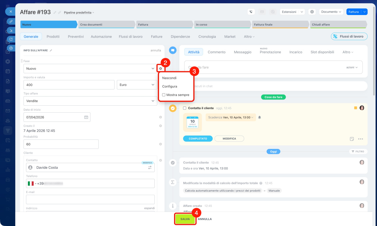Open settings gear next to Estensioni

tap(312, 12)
